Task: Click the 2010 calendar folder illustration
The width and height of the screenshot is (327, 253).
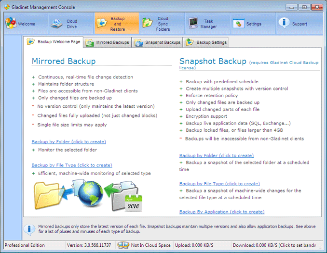Action: click(127, 197)
